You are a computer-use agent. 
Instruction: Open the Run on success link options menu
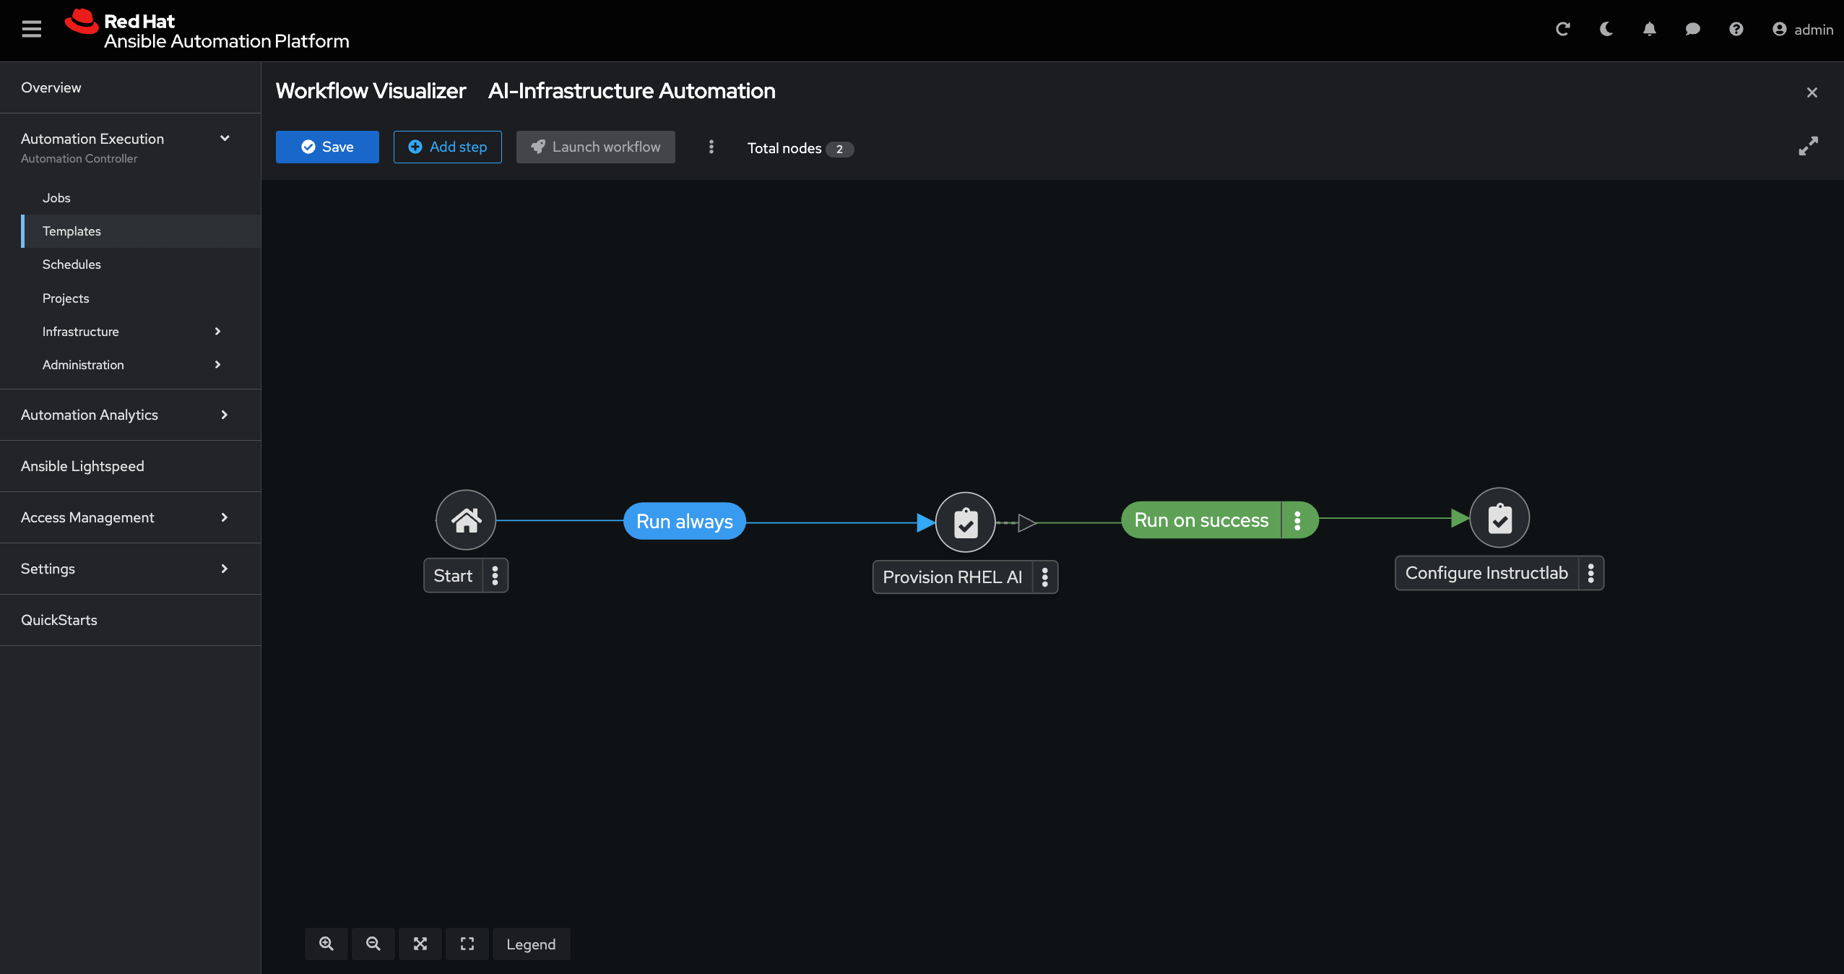[1297, 520]
